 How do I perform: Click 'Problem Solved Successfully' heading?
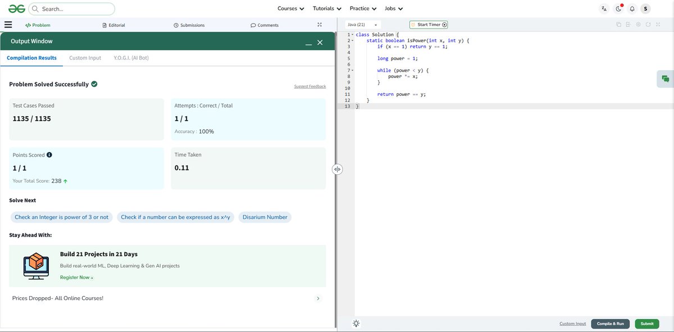coord(49,84)
